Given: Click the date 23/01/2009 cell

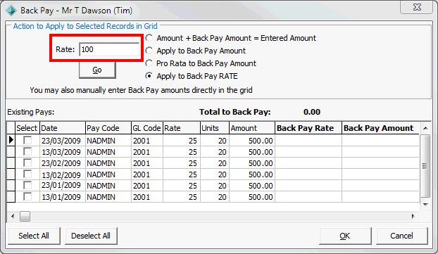Looking at the screenshot, I should [63, 186].
